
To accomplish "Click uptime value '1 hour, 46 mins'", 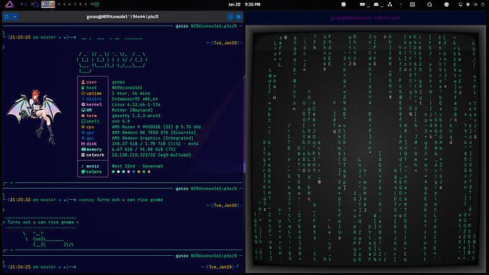I will [131, 94].
